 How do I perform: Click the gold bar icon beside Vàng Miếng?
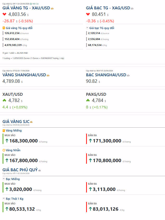click(4, 130)
